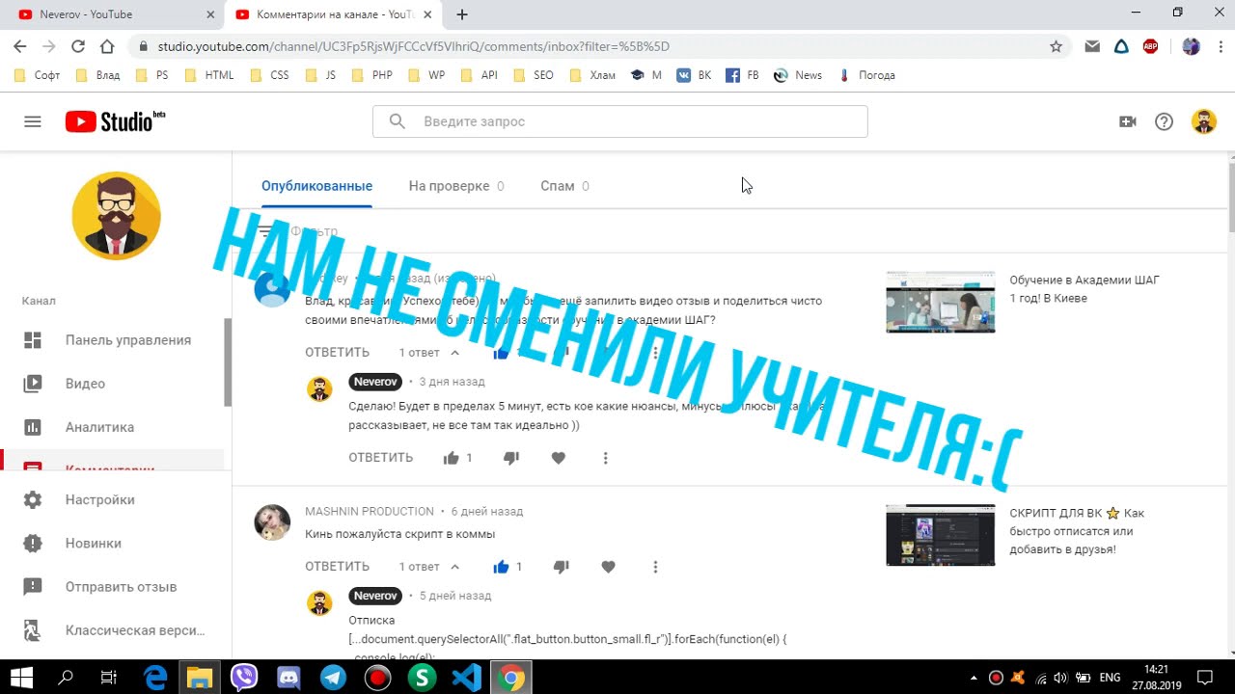
Task: Open Visual Studio Code from the taskbar
Action: tap(467, 678)
